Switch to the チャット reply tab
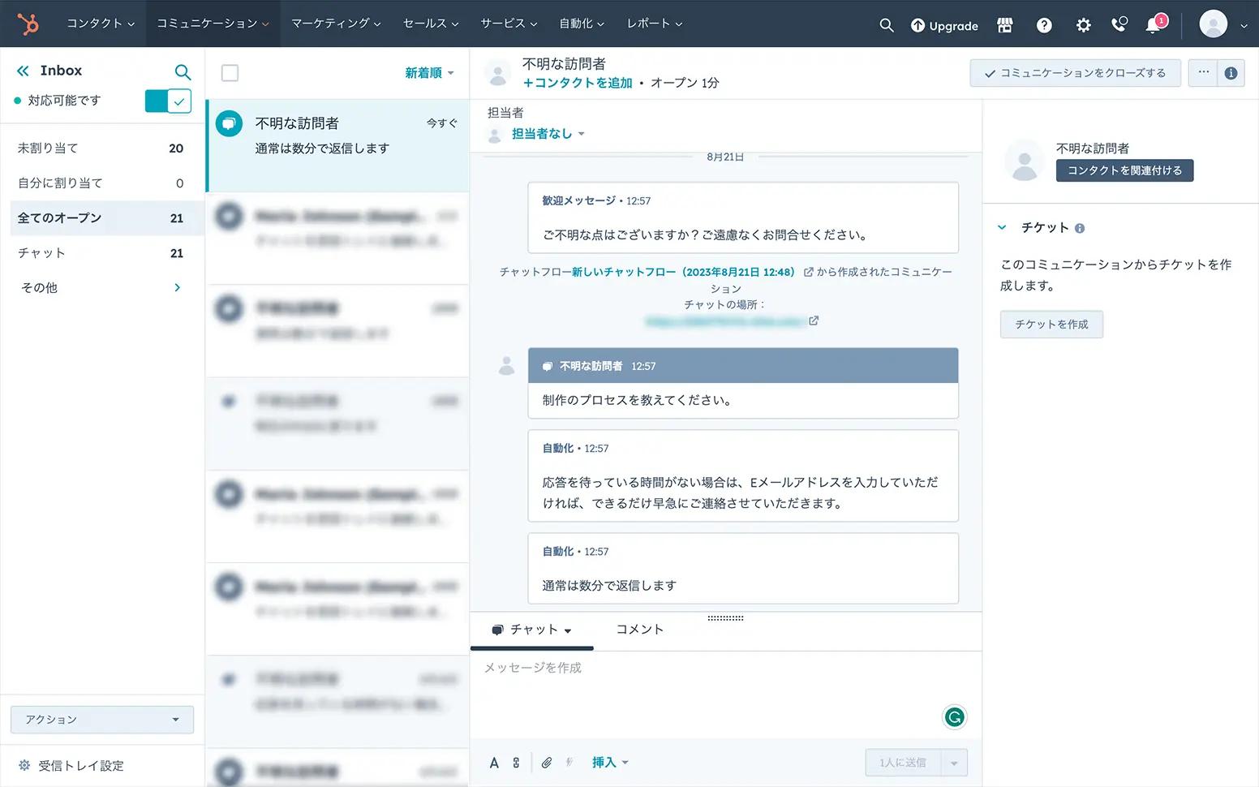 point(532,630)
